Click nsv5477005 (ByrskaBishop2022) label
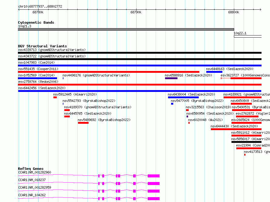The width and height of the screenshot is (270, 202). (197, 101)
